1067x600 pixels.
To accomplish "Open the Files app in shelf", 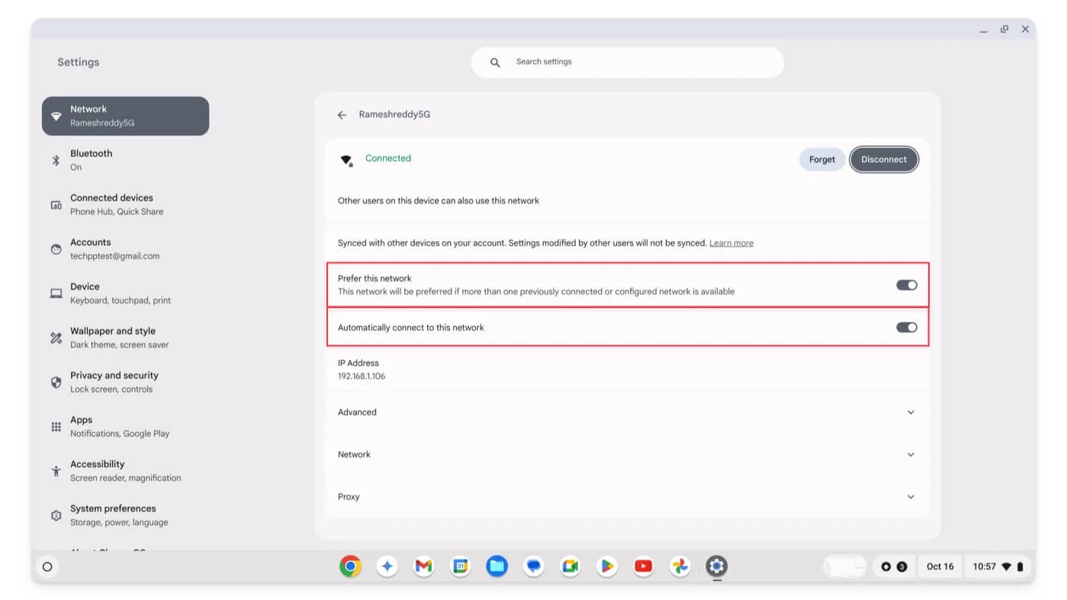I will point(497,566).
